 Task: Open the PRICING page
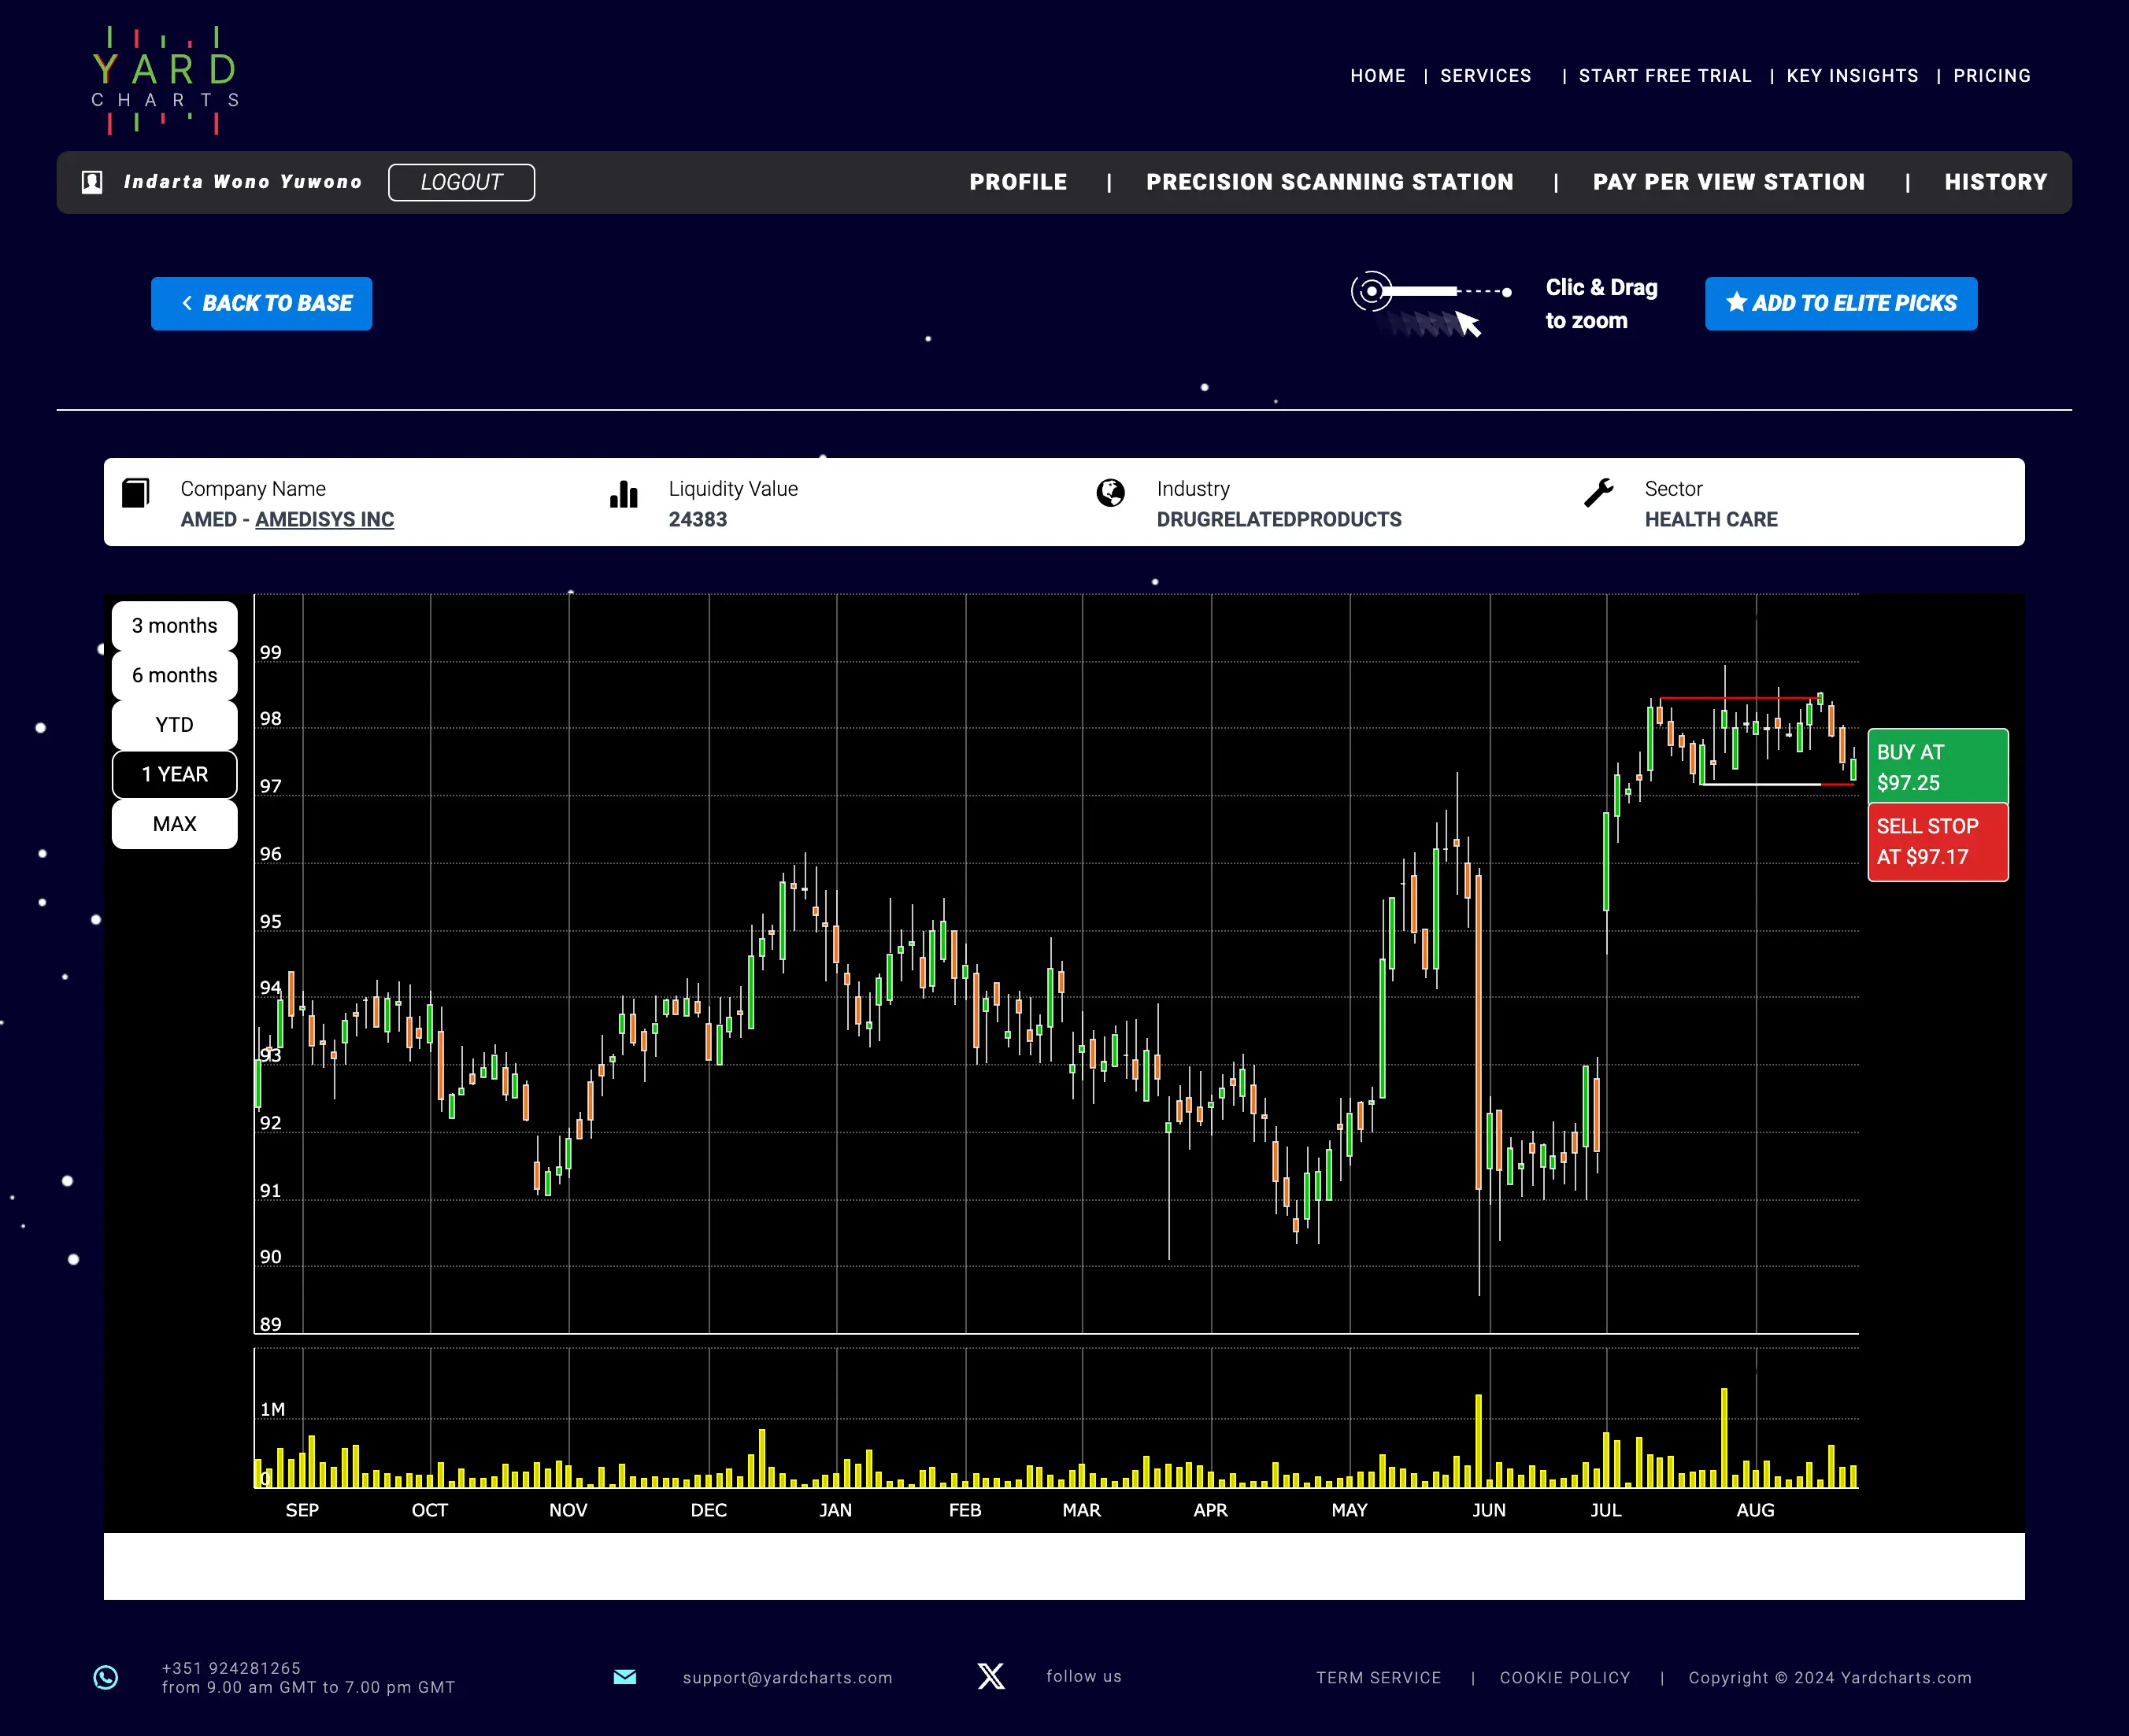(1992, 76)
